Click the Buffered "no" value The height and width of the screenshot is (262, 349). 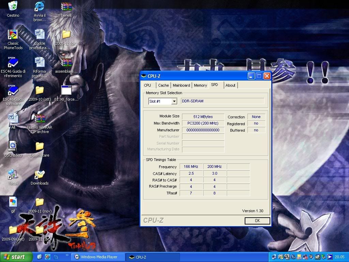(x=256, y=130)
